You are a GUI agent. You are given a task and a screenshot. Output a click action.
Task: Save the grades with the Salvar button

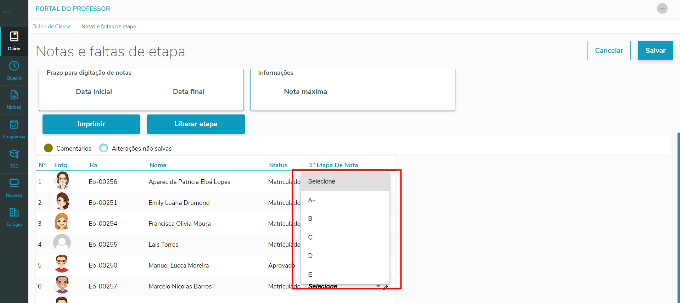pos(655,50)
